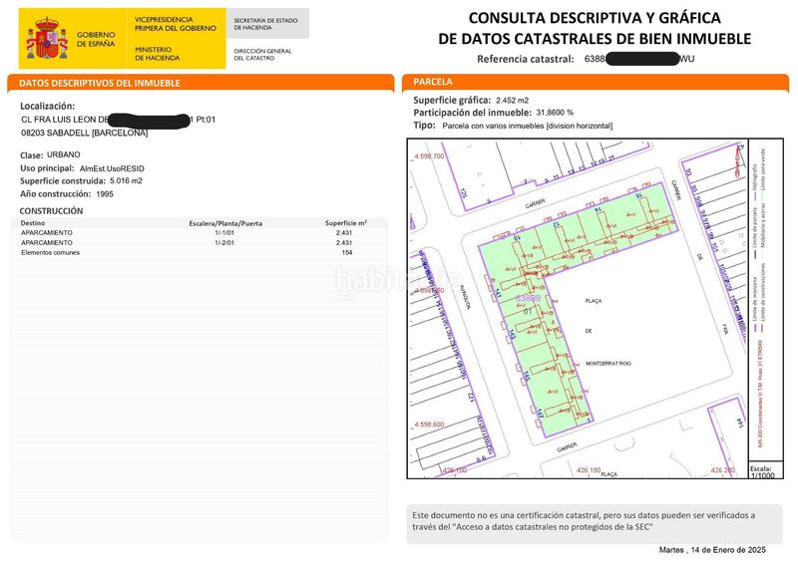Click the cadastral parcel map image
This screenshot has width=798, height=563.
[595, 308]
